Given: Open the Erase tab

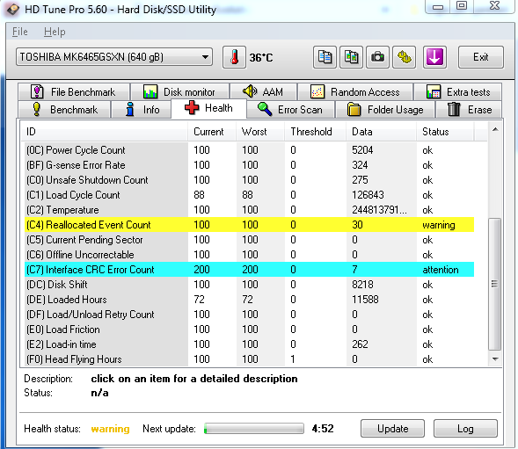Looking at the screenshot, I should click(469, 110).
